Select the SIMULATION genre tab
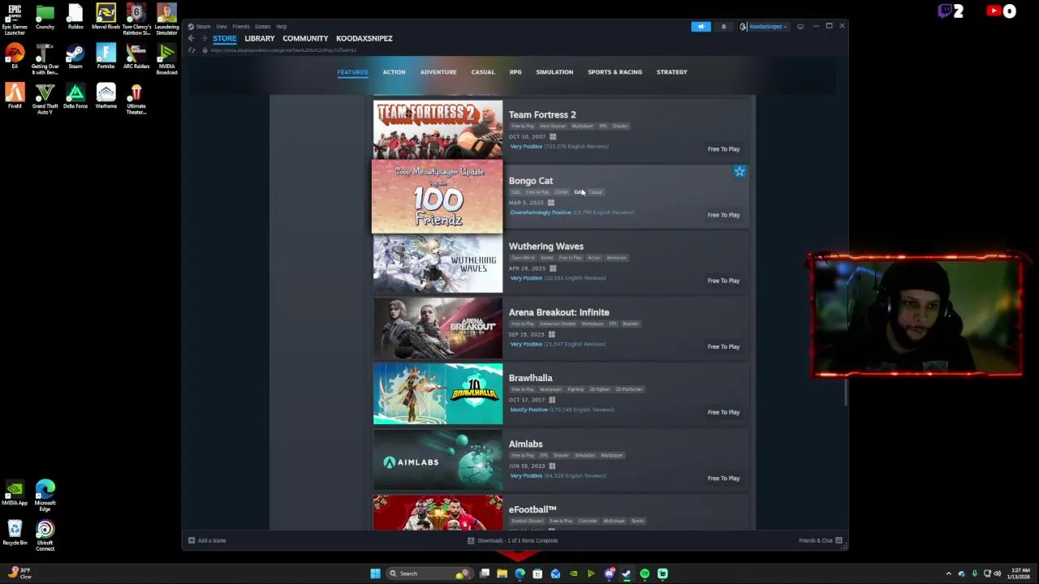Screen dimensions: 1039x584 pos(554,72)
